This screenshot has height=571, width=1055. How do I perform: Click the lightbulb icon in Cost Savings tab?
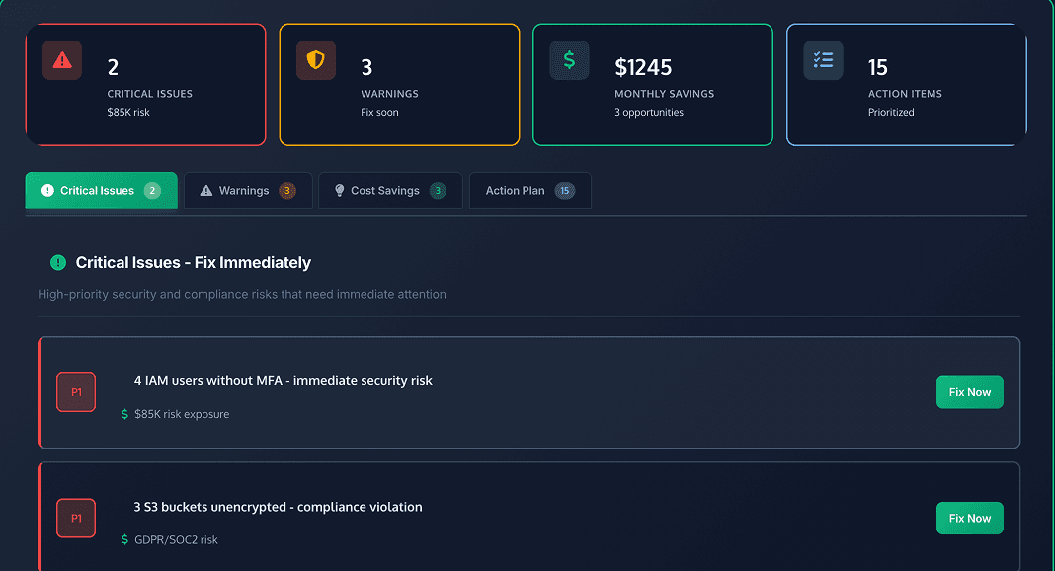pos(340,190)
